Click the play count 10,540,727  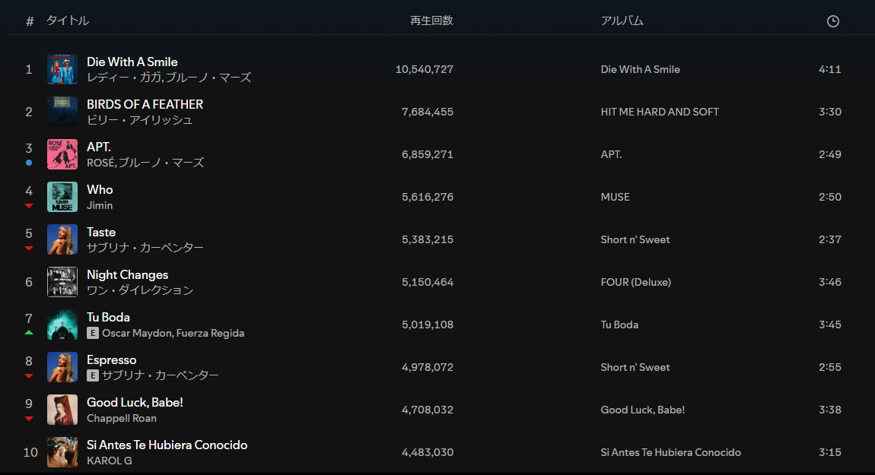[424, 69]
